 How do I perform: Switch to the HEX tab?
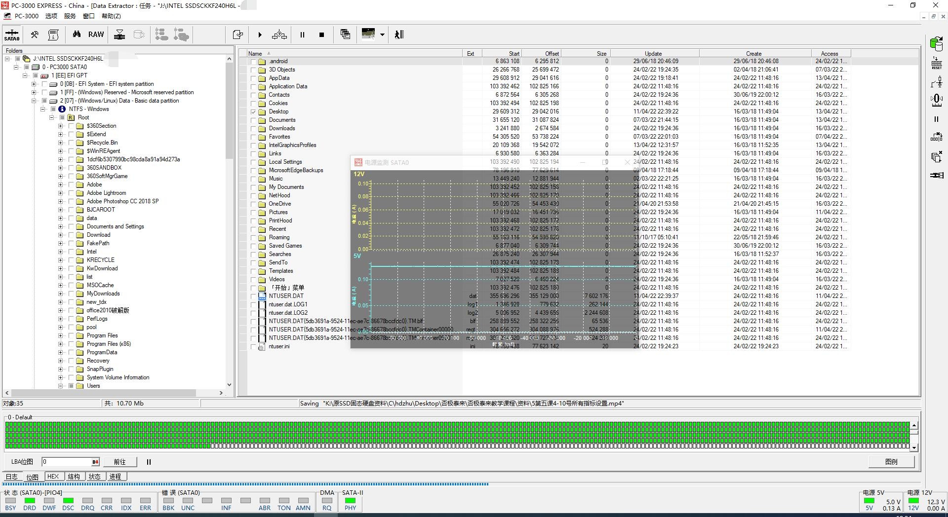tap(53, 477)
